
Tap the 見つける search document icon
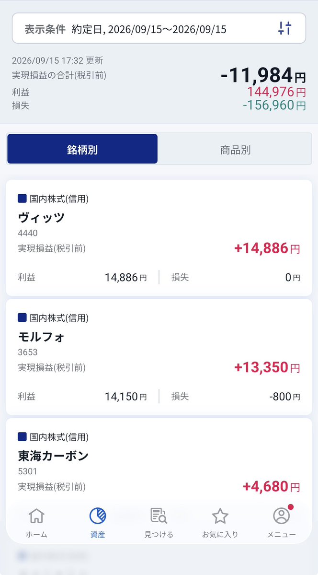click(159, 516)
